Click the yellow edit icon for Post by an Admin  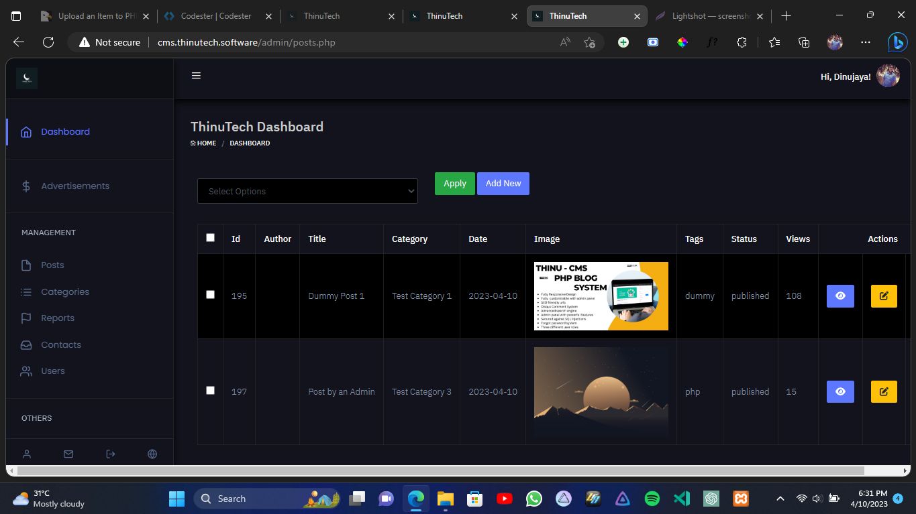[x=884, y=392]
